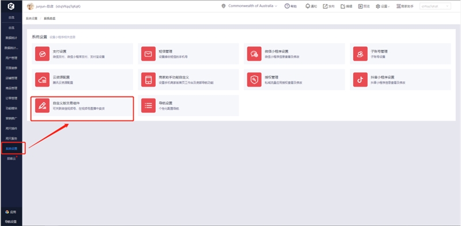Click the 系统设置 breadcrumb link

(32, 18)
